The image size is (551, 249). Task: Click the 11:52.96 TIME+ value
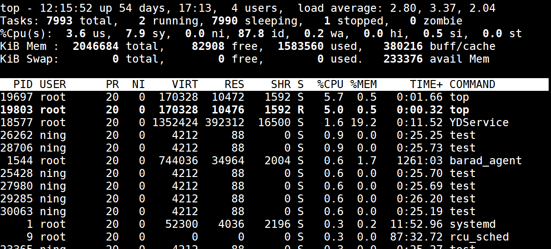416,224
